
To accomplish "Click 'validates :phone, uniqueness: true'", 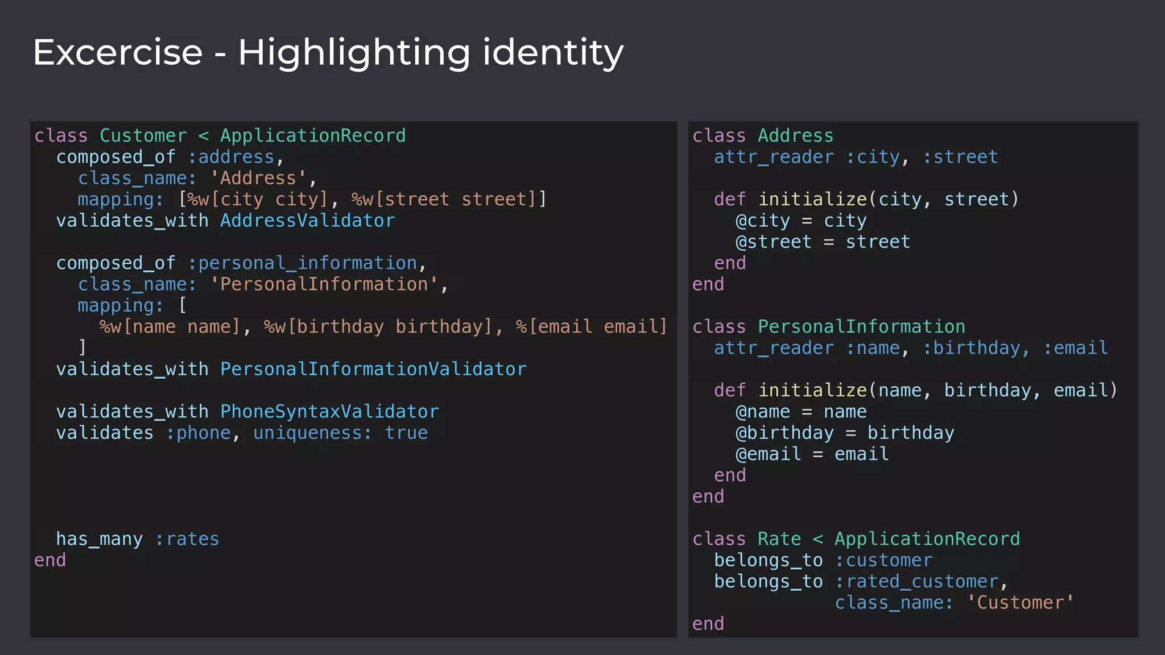I will pos(242,433).
